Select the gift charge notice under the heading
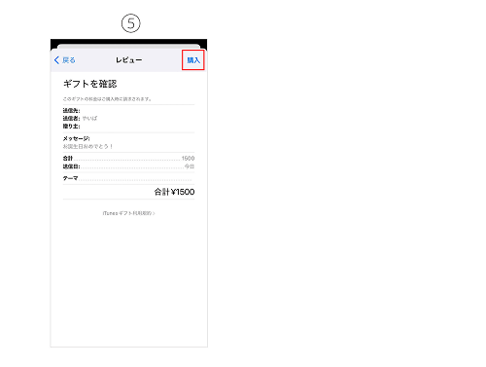 click(107, 99)
